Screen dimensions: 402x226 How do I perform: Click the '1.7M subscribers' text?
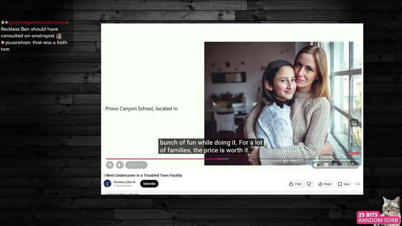pos(122,186)
